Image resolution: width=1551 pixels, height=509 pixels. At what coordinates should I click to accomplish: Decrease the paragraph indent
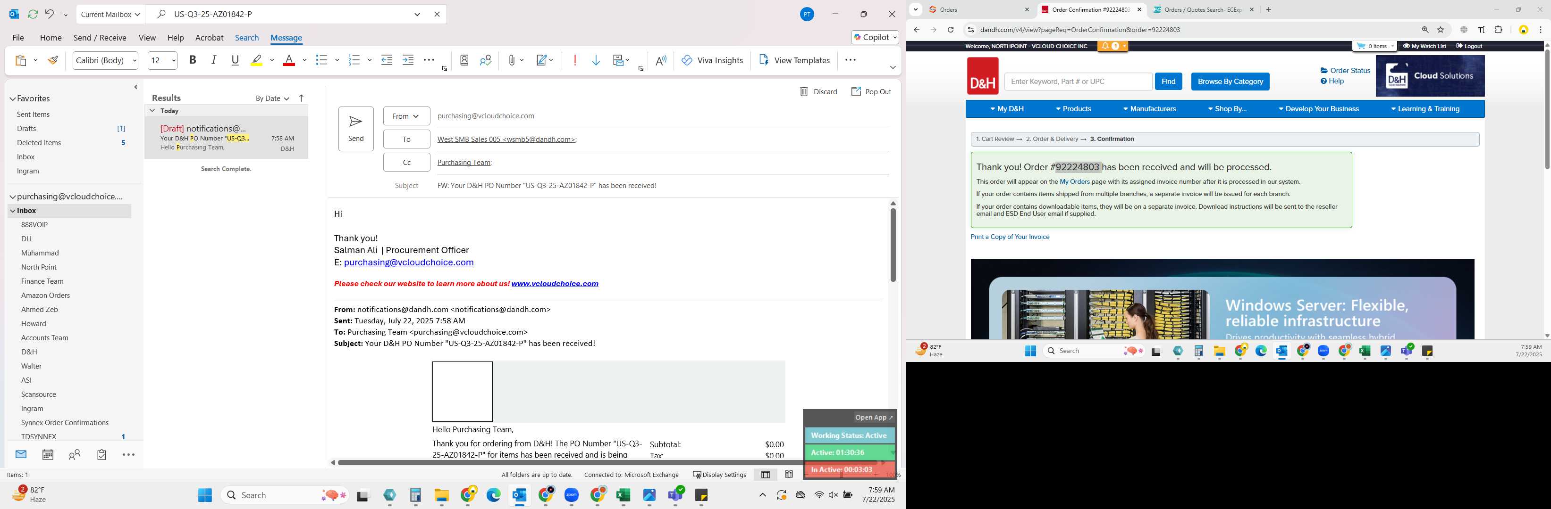point(387,60)
